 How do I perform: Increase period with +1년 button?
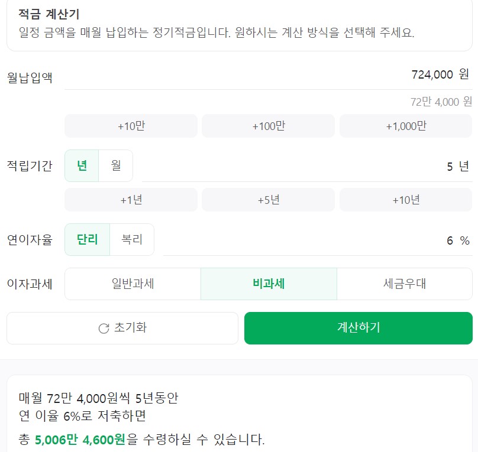[131, 200]
